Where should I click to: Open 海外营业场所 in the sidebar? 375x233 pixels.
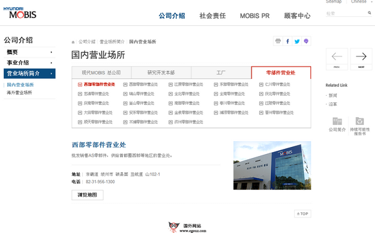click(x=19, y=93)
